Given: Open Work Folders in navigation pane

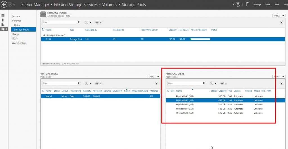Looking at the screenshot, I should 19,43.
